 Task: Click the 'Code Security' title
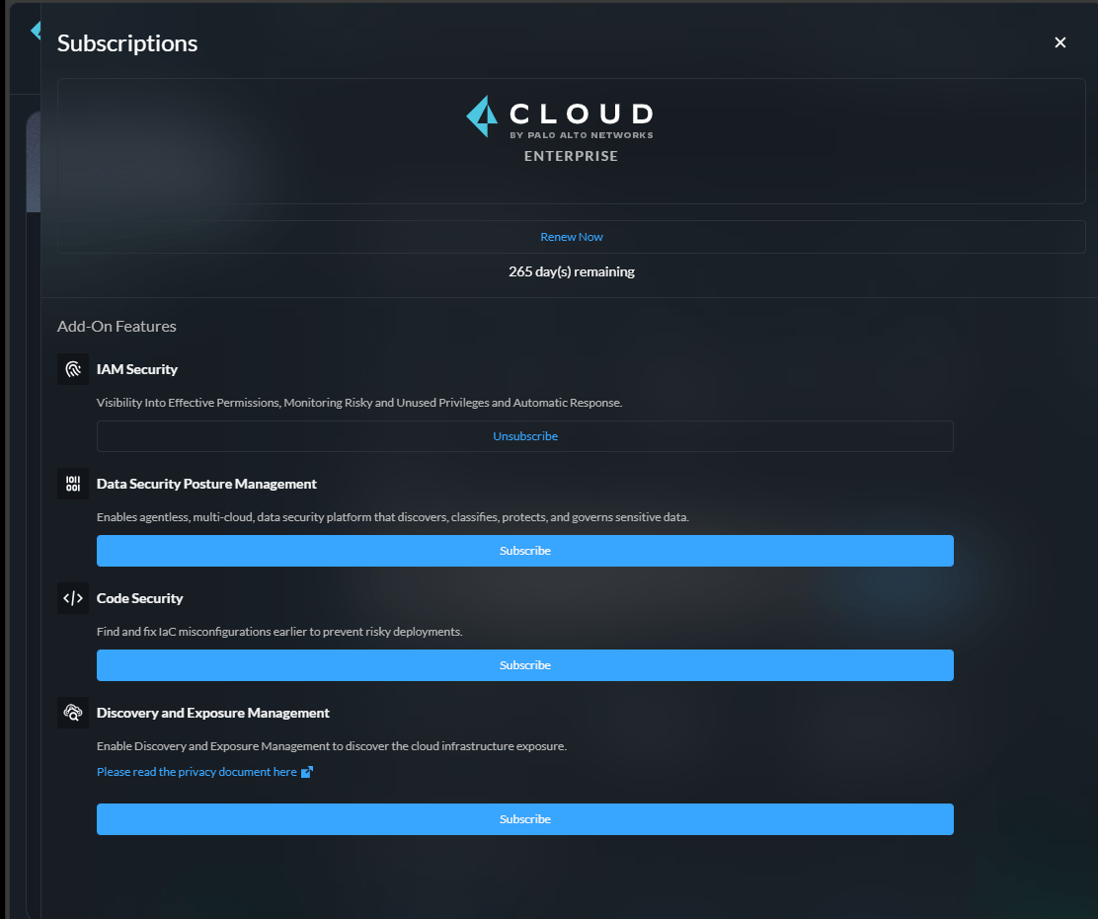click(x=139, y=598)
